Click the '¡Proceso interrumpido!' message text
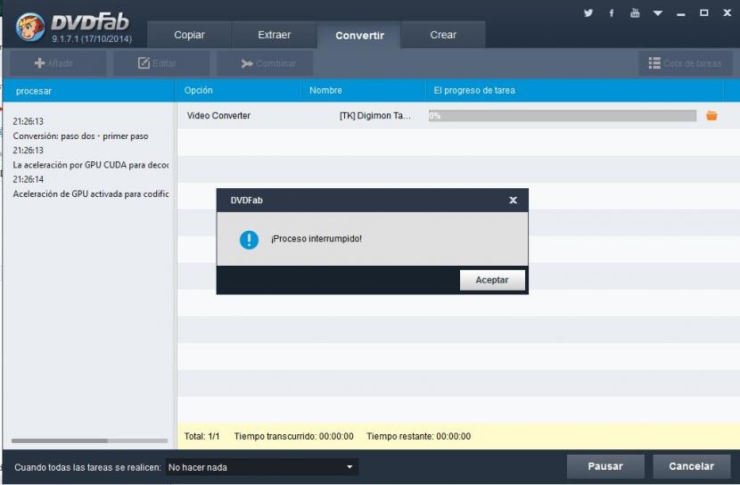 [x=317, y=239]
